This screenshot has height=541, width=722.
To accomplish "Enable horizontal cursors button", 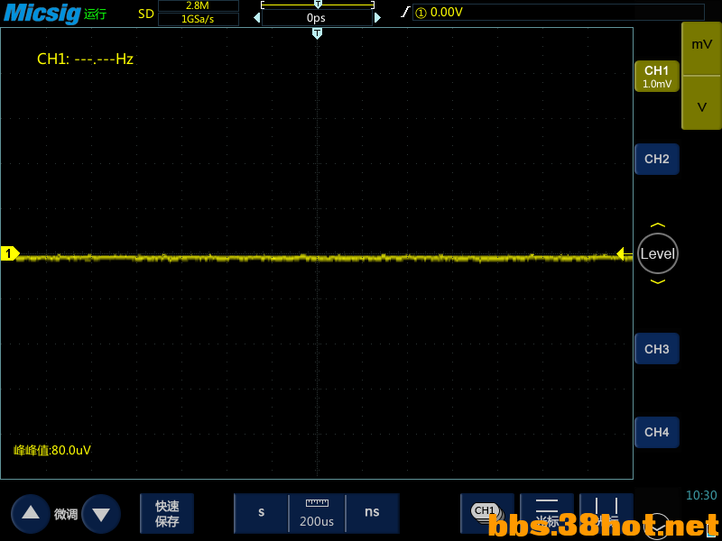I will [547, 513].
